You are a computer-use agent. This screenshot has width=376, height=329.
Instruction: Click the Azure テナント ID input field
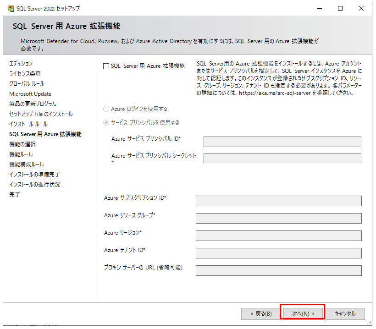pos(278,253)
